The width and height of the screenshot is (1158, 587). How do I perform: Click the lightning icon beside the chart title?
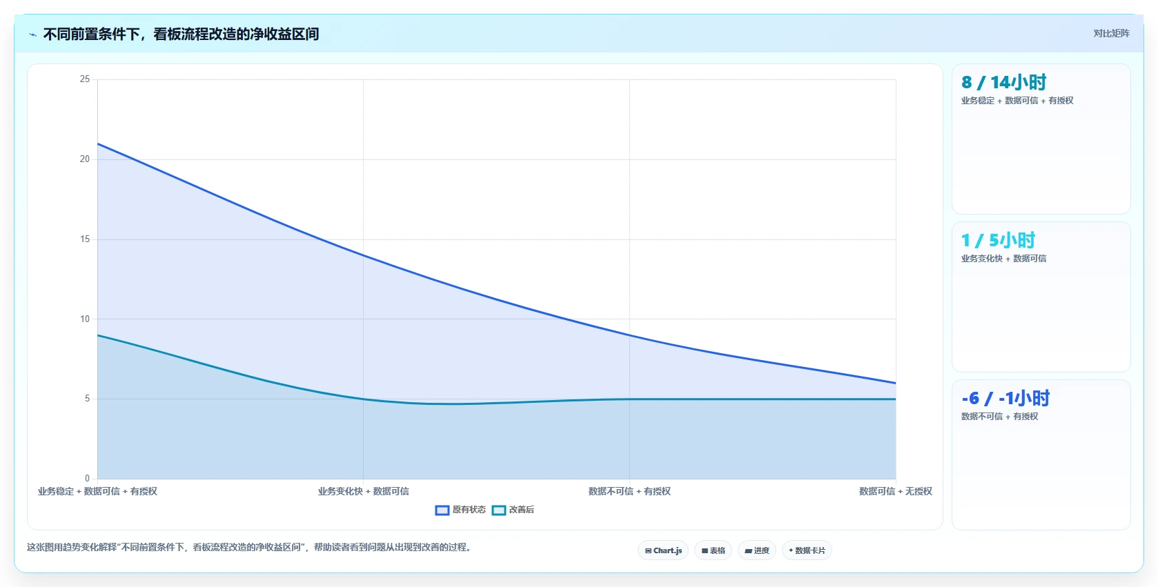point(32,34)
